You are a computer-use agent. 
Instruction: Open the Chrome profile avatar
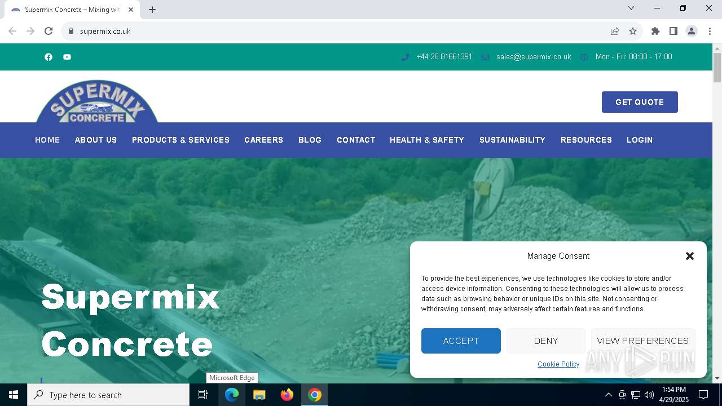point(692,31)
